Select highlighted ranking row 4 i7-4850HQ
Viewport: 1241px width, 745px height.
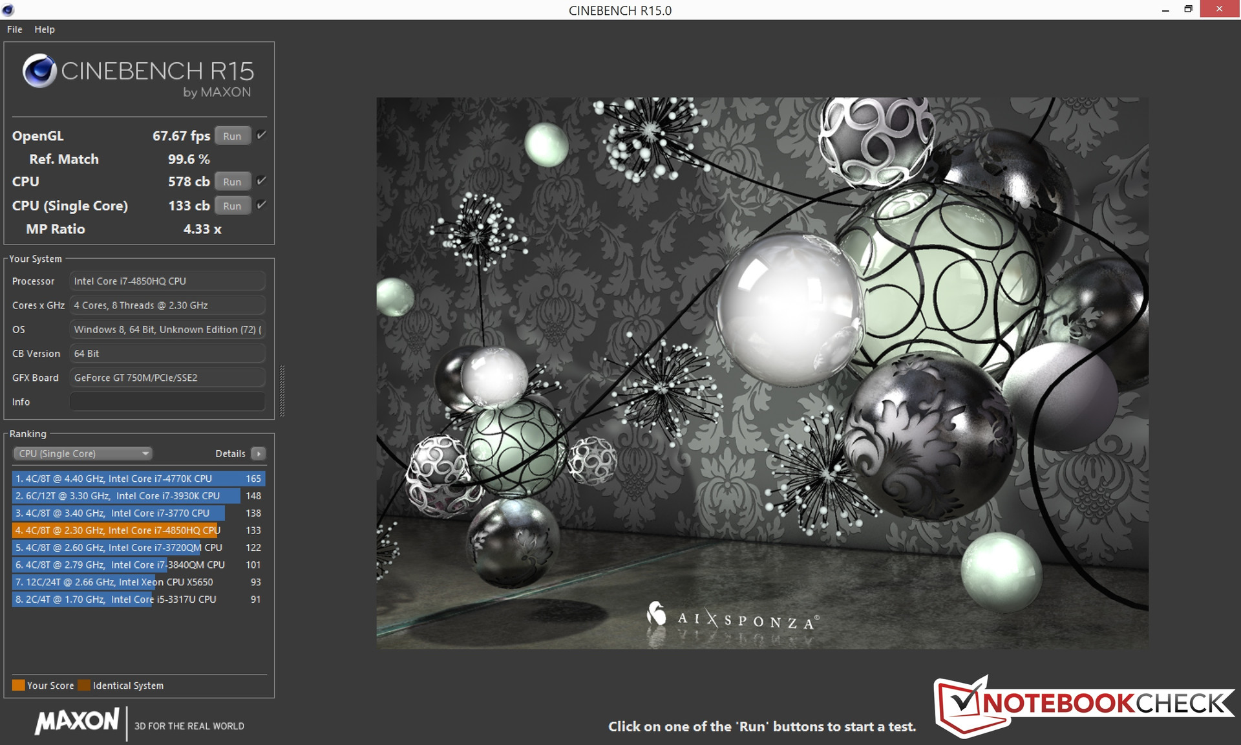(x=138, y=530)
